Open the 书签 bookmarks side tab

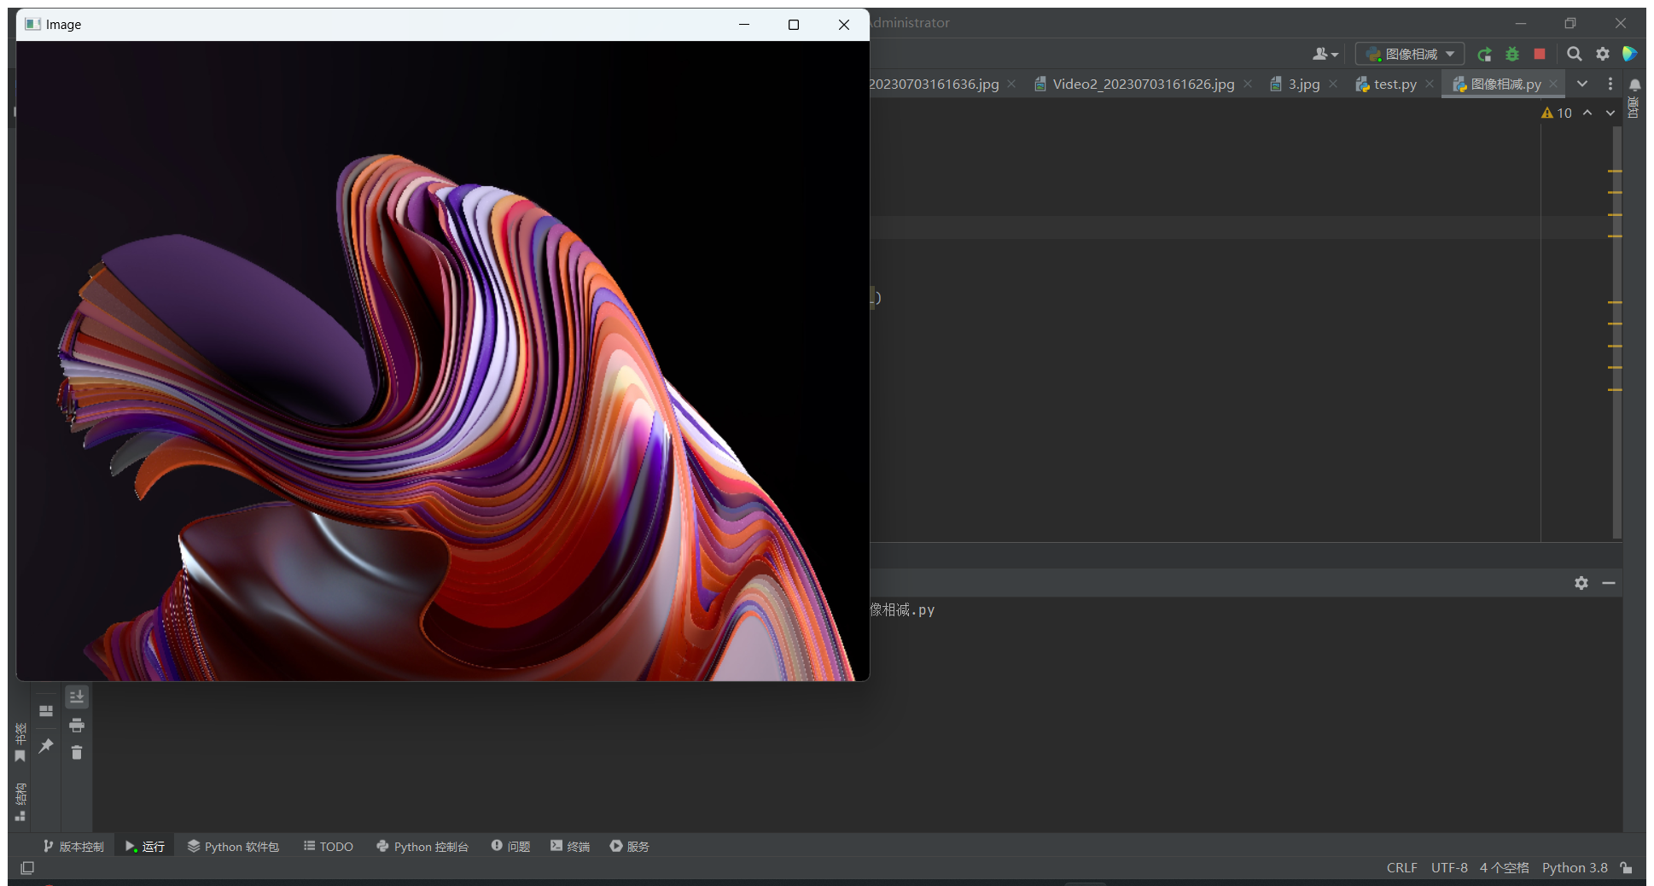(x=20, y=743)
